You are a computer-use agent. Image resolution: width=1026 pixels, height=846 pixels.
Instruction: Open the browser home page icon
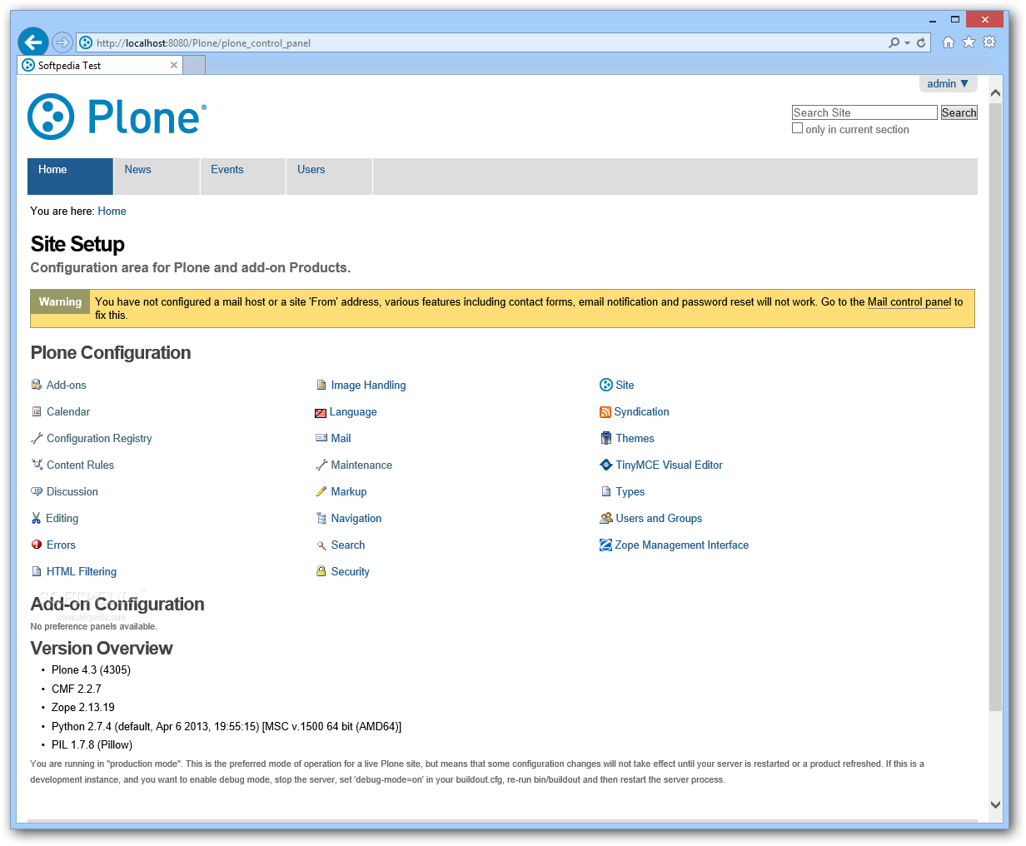click(x=949, y=42)
